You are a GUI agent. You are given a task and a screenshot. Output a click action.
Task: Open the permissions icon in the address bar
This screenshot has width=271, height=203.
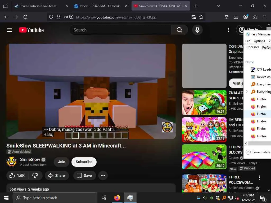click(66, 17)
